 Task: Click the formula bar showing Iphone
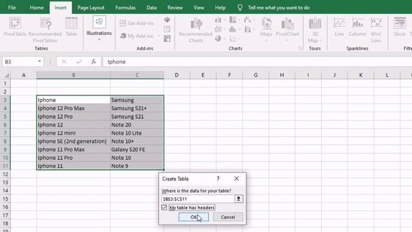[257, 62]
